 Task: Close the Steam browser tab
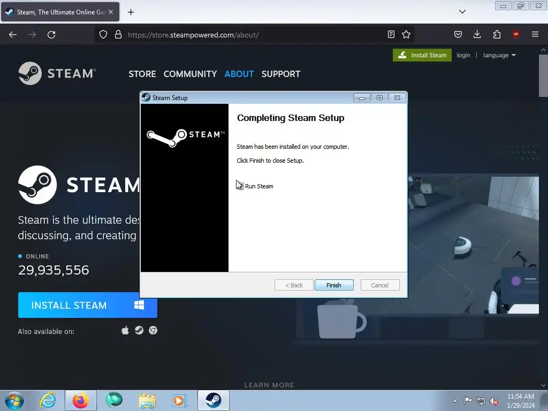111,12
